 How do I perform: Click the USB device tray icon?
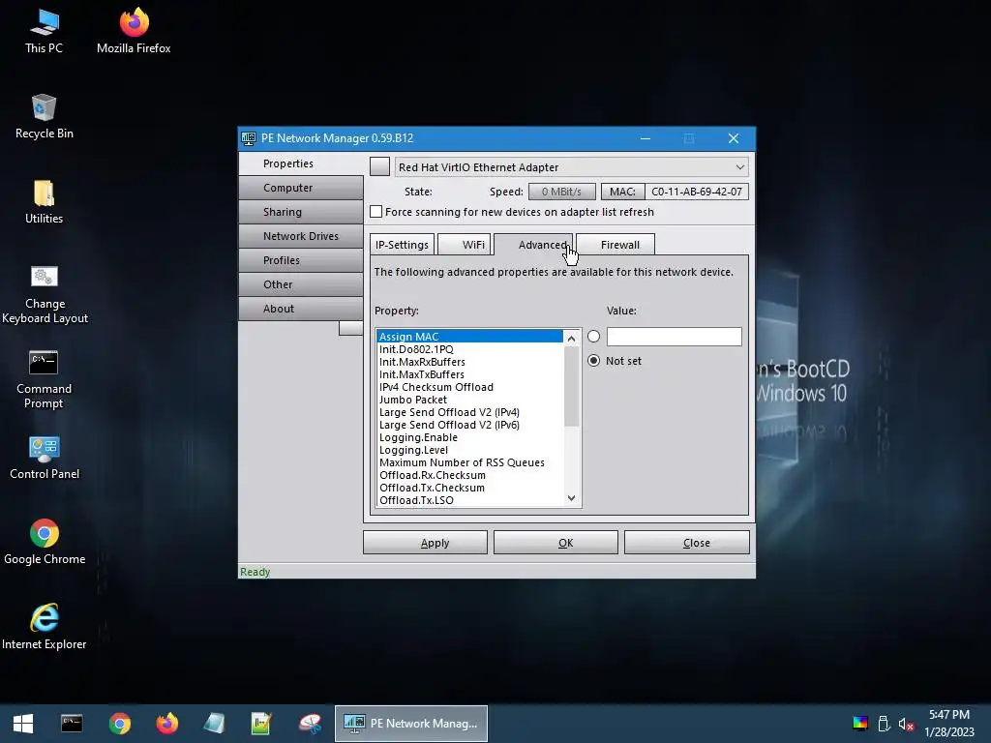tap(884, 724)
